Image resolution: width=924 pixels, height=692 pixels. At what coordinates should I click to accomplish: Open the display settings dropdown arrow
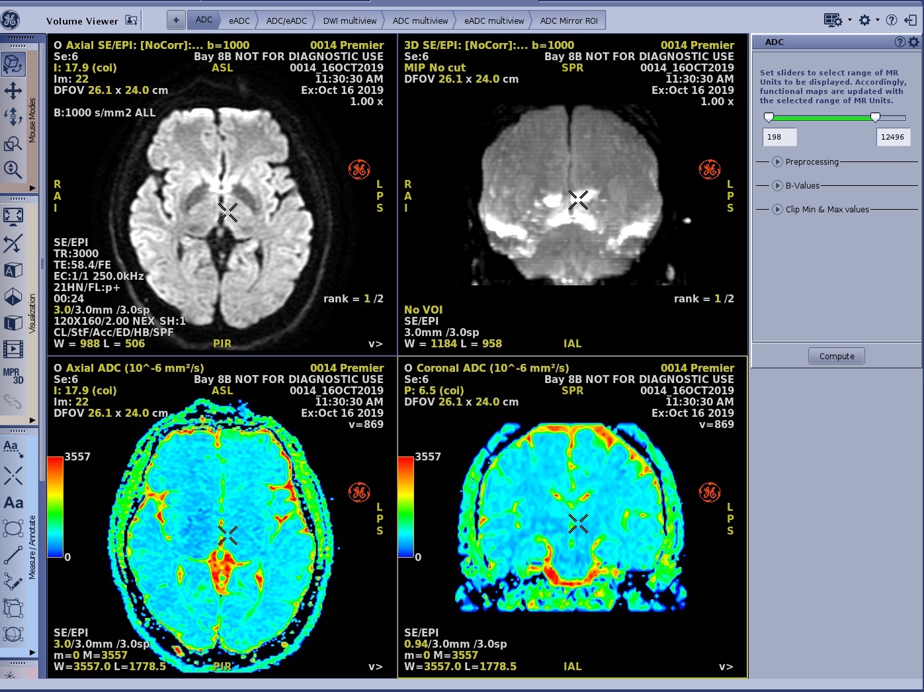850,21
